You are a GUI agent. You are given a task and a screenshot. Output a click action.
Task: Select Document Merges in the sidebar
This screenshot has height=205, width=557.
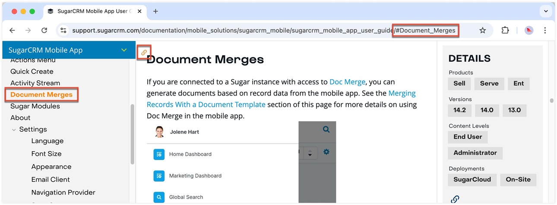pyautogui.click(x=41, y=95)
